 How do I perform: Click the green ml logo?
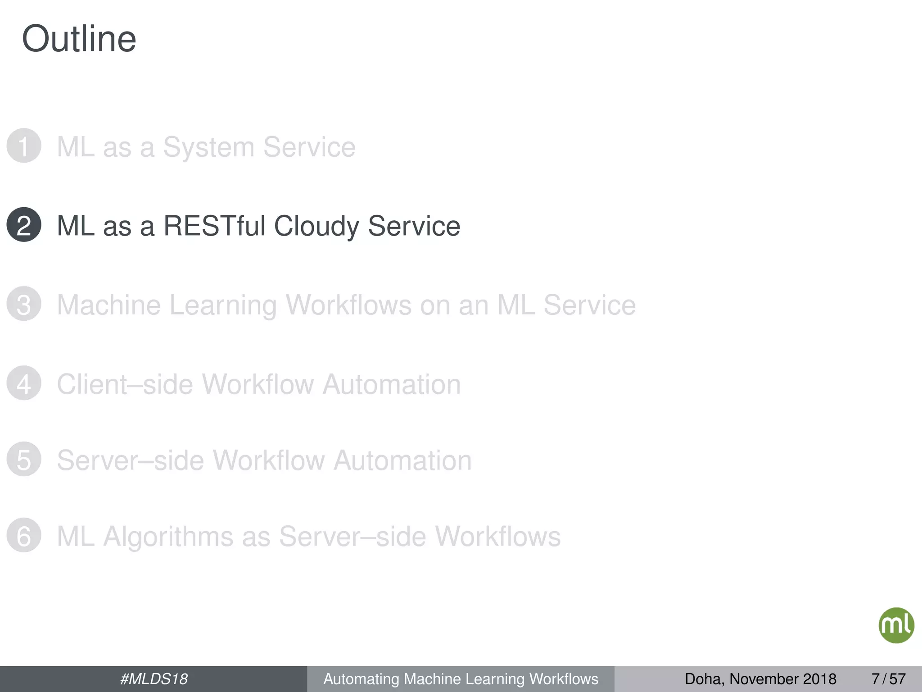[x=896, y=625]
